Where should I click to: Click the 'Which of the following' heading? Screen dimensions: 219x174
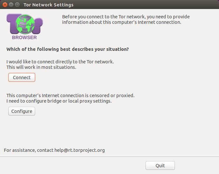(67, 49)
